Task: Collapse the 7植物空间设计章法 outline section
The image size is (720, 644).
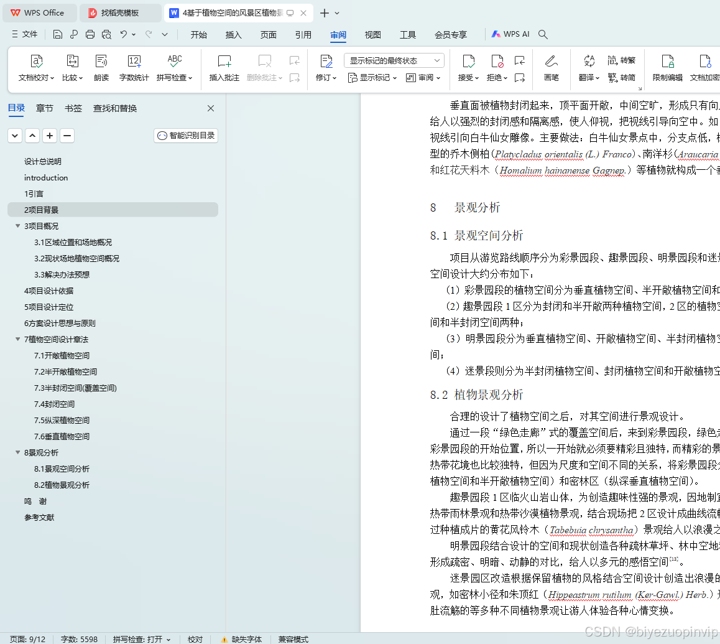Action: point(17,339)
